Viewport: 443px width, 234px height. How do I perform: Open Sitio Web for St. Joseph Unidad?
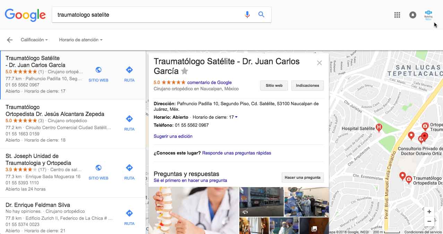click(99, 172)
